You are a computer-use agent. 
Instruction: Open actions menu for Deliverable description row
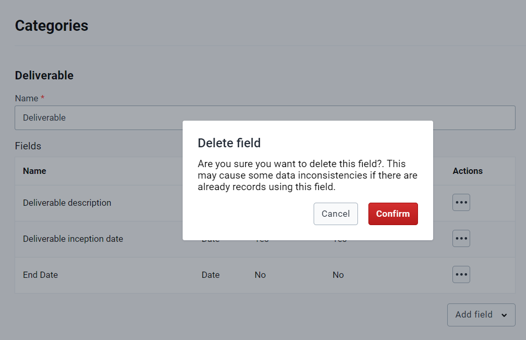click(461, 203)
